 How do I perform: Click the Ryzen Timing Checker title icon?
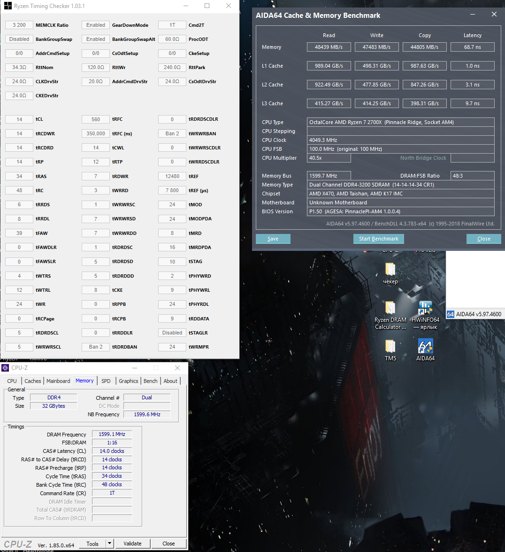pyautogui.click(x=8, y=6)
